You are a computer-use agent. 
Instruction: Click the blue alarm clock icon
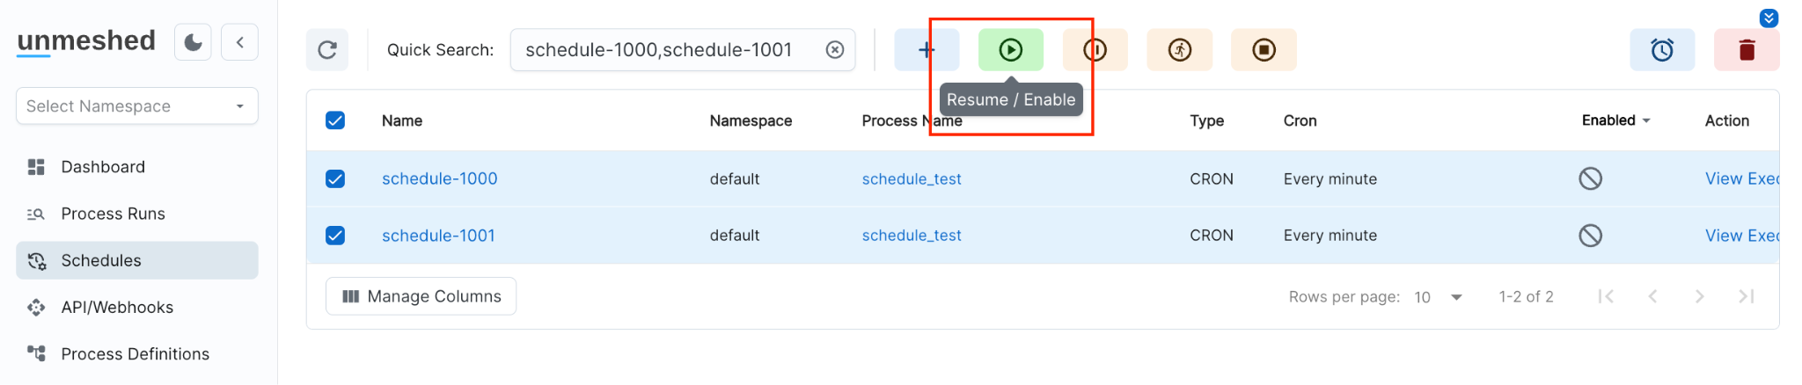click(1661, 50)
